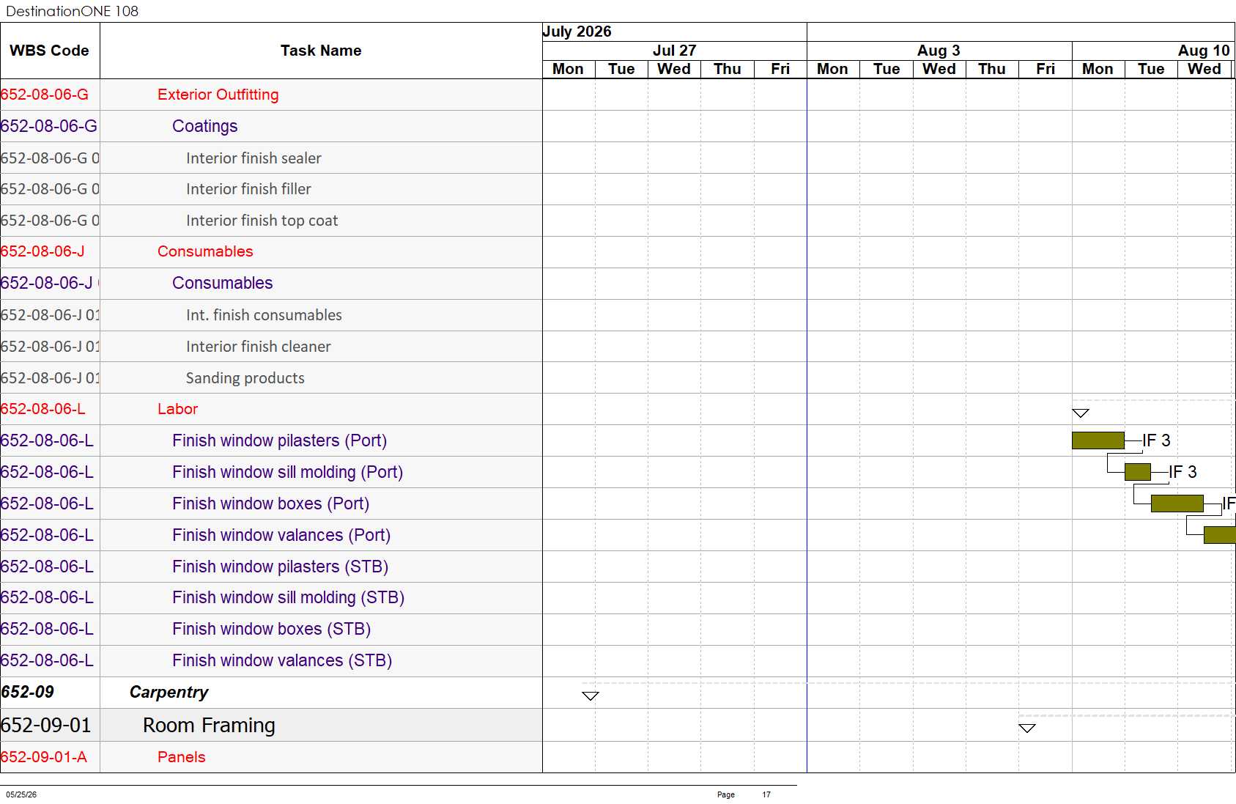Click WBS code 652-08-06-G in Exterior Outfitting row
The image size is (1236, 804).
tap(45, 95)
